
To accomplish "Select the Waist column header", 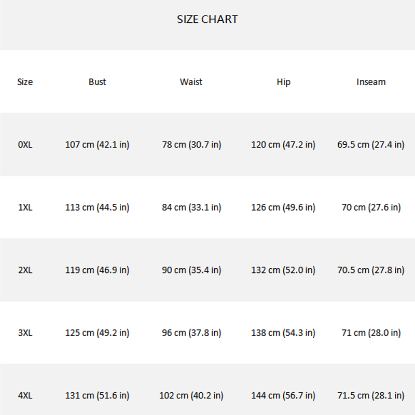I will (191, 82).
